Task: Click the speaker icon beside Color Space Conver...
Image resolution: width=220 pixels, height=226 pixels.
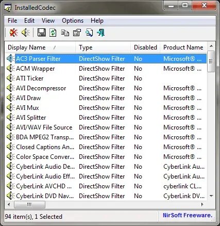Action: tap(11, 157)
